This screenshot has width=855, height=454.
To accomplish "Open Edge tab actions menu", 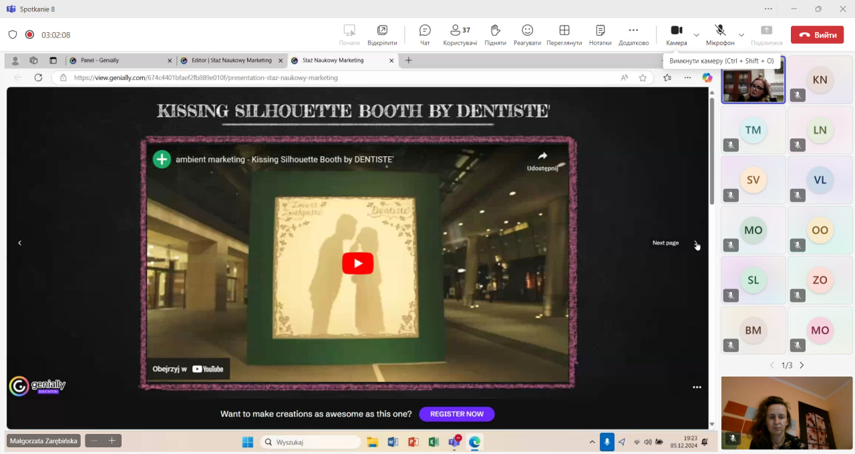I will point(53,60).
